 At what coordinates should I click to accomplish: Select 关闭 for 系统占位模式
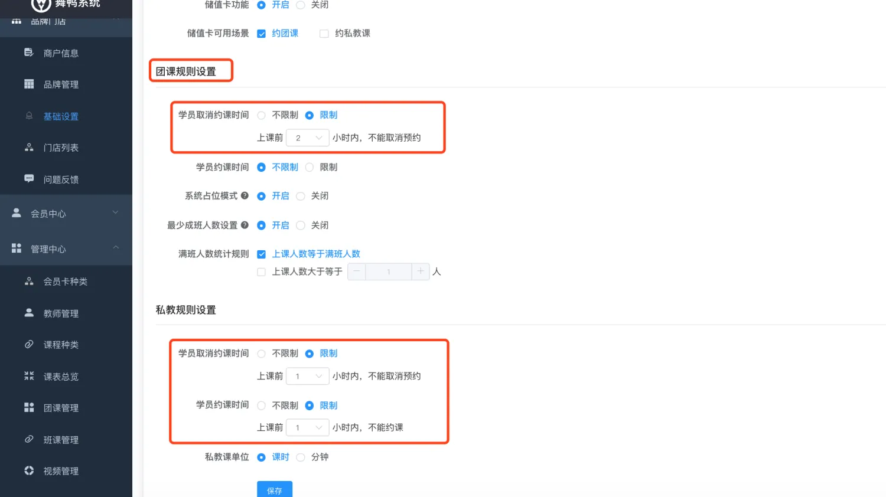coord(301,196)
